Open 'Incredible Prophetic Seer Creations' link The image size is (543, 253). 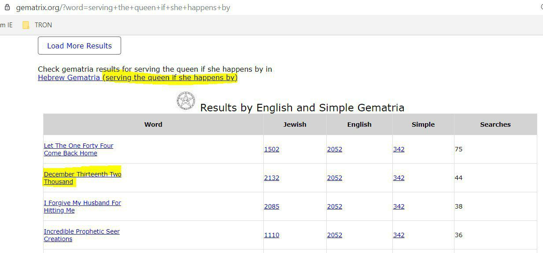coord(81,235)
